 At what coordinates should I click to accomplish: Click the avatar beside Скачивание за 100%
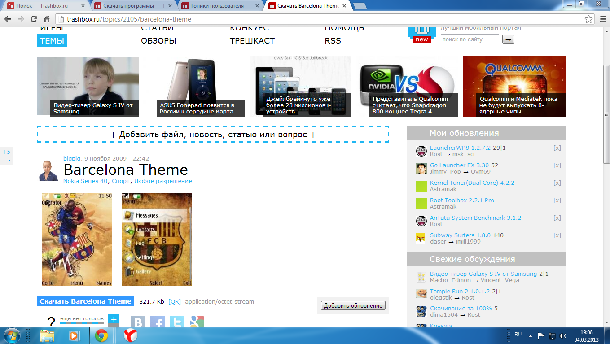point(421,312)
